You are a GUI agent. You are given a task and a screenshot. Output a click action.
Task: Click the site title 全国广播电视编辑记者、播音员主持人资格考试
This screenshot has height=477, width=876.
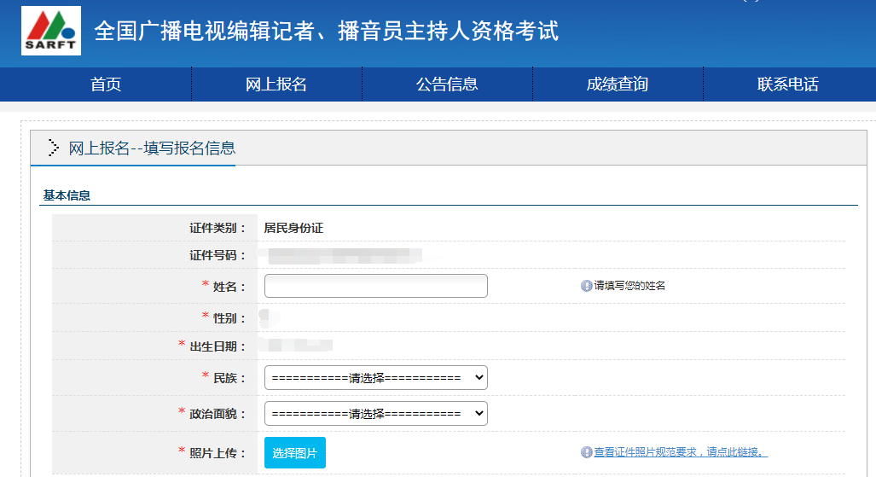(x=326, y=32)
